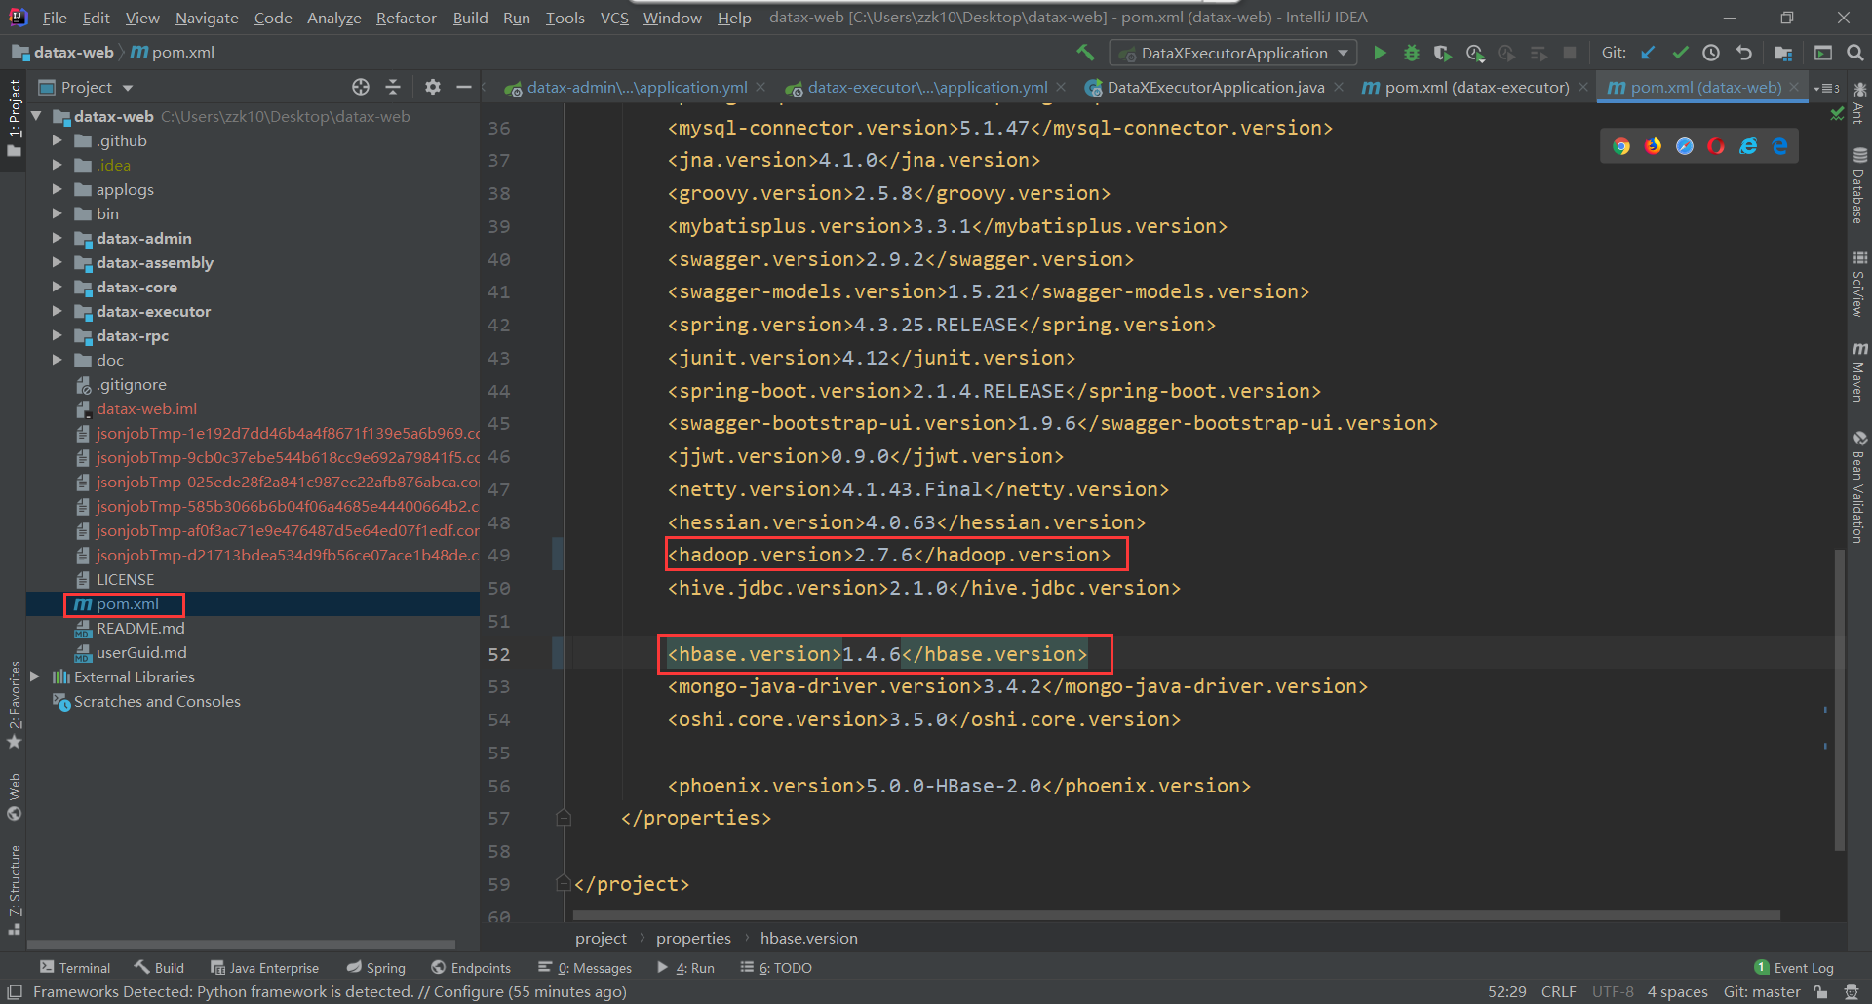Click the Build project hammer icon
This screenshot has height=1004, width=1872.
pos(1085,53)
